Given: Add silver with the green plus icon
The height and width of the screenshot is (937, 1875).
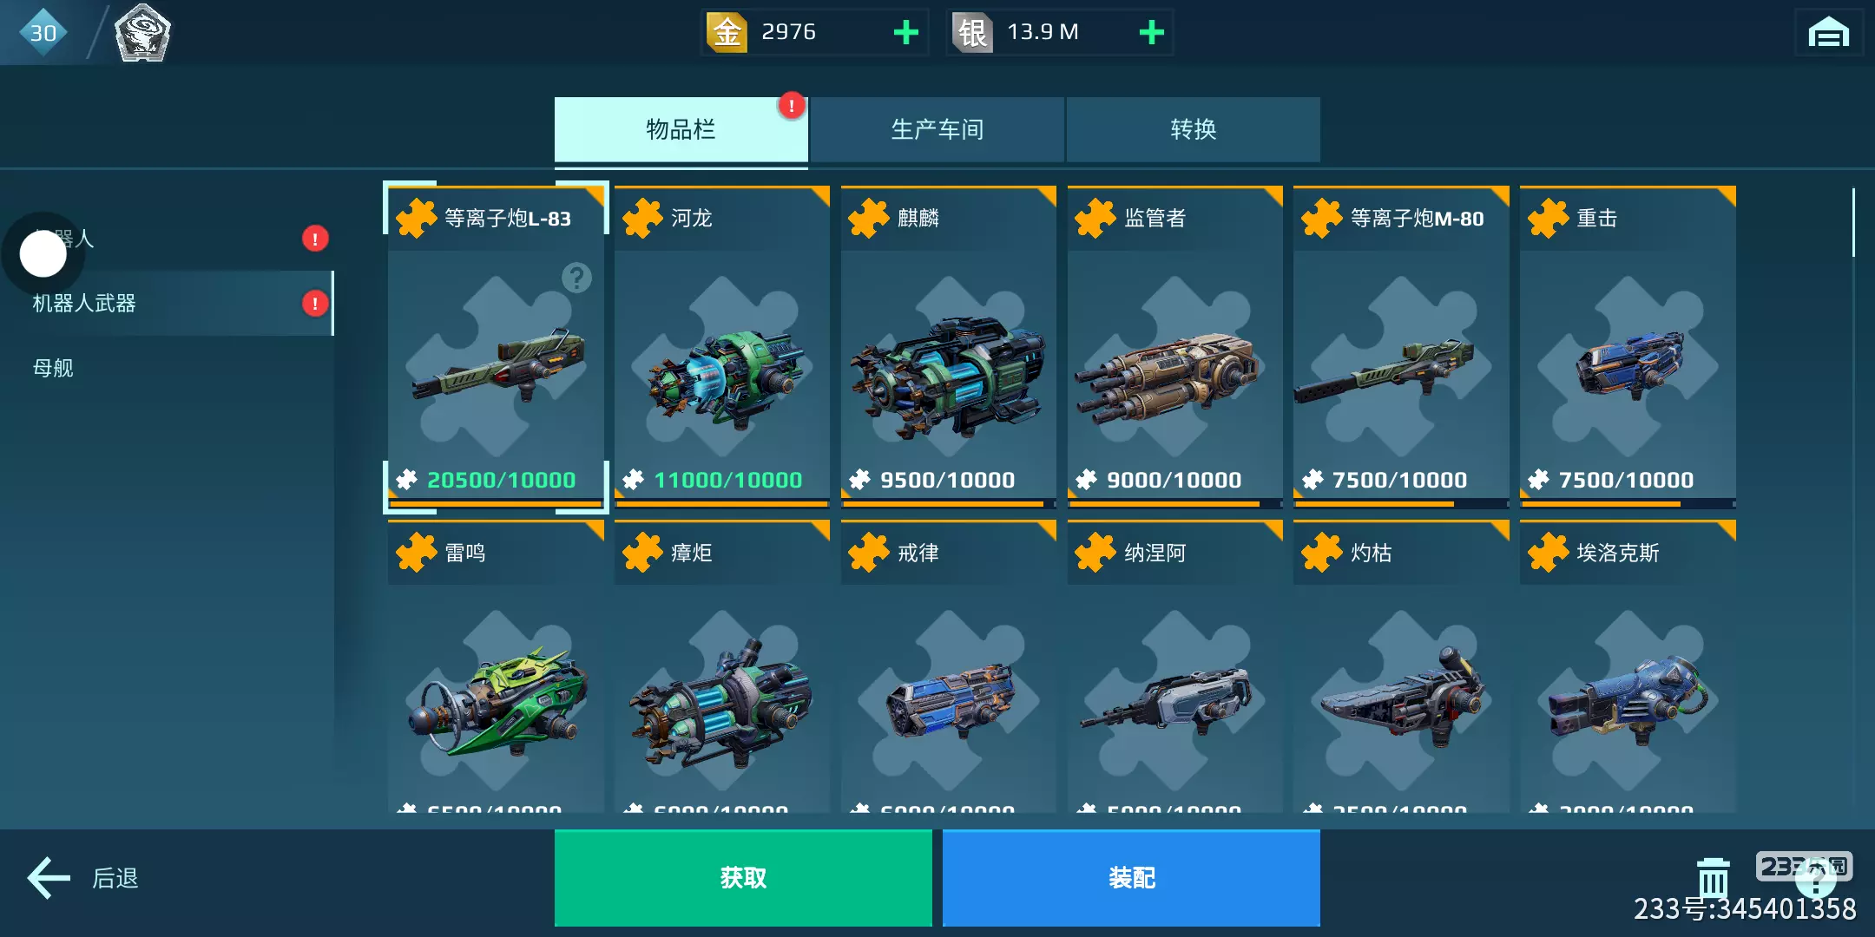Looking at the screenshot, I should (x=1151, y=32).
